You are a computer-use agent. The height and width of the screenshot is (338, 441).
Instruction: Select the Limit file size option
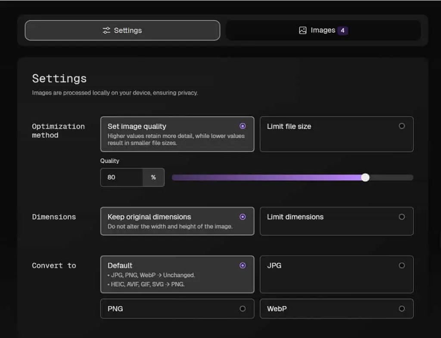click(x=337, y=134)
